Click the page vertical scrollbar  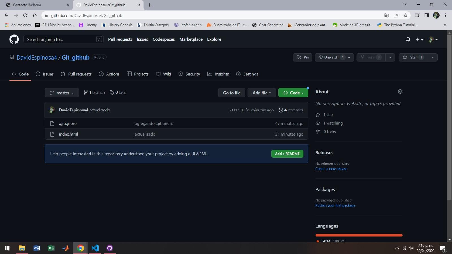click(x=449, y=117)
